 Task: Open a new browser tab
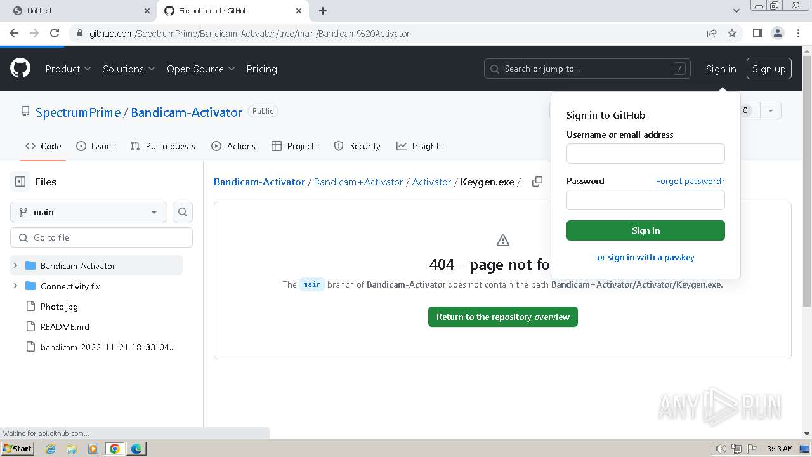pos(322,11)
